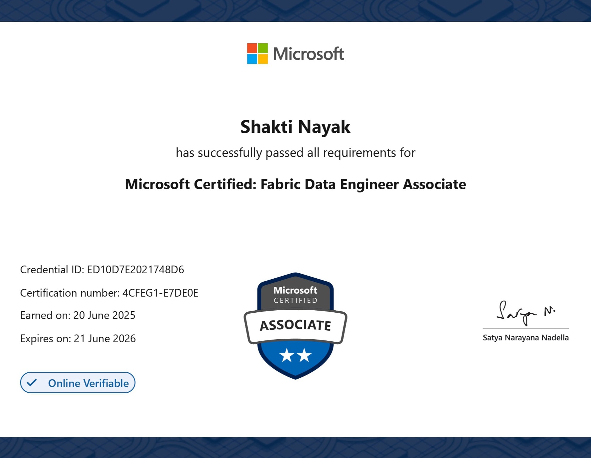Viewport: 591px width, 458px height.
Task: Click the Microsoft logo at the top
Action: (295, 54)
